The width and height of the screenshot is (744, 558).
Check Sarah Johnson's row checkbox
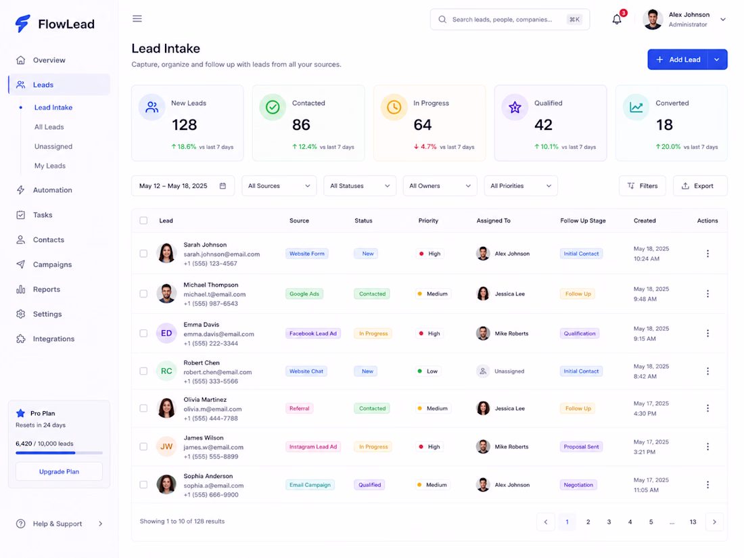coord(143,254)
